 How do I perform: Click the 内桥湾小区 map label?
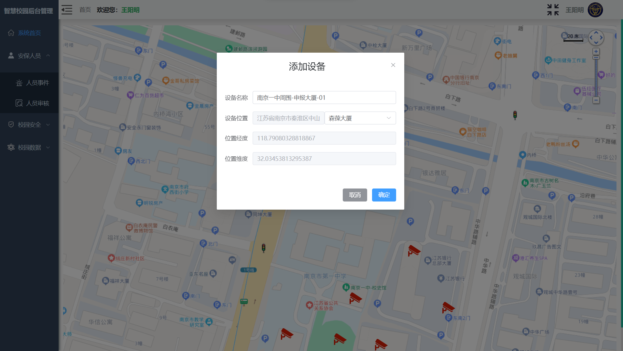point(168,114)
